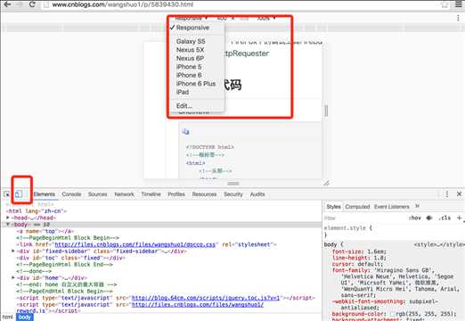Switch to the Event Listeners tab
The image size is (465, 321).
(391, 207)
